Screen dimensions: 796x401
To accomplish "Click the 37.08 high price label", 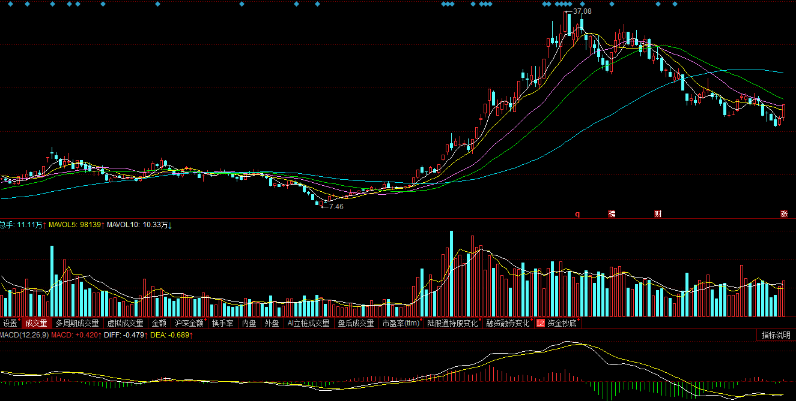I will [x=583, y=11].
